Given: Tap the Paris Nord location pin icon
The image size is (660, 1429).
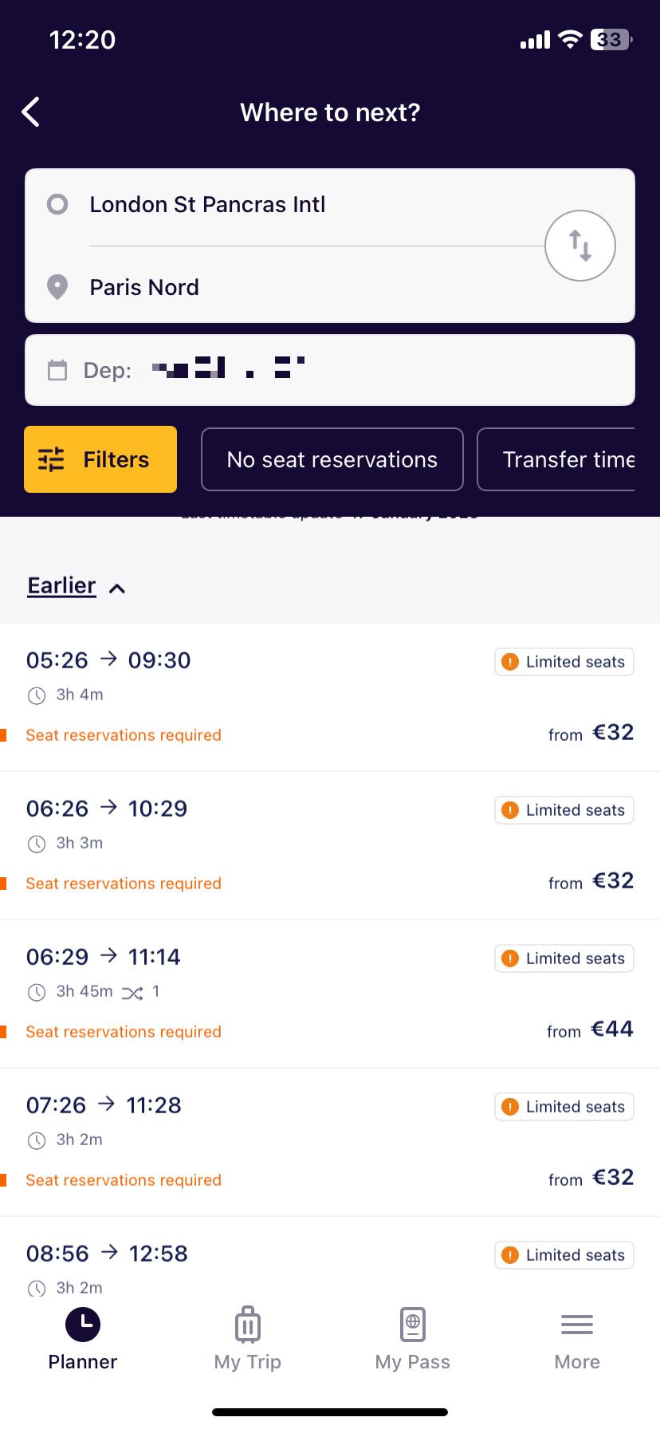Looking at the screenshot, I should coord(57,287).
